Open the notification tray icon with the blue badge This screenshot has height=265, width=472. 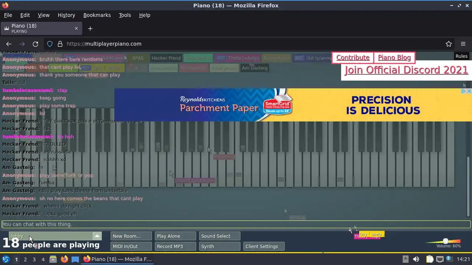[450, 259]
